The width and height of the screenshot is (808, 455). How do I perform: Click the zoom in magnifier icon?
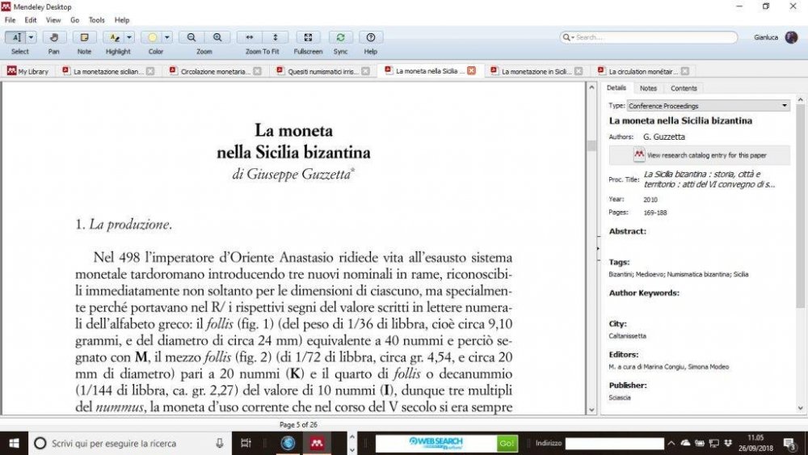tap(217, 38)
